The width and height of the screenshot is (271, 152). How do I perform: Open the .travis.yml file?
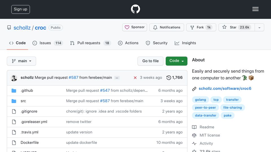30,132
